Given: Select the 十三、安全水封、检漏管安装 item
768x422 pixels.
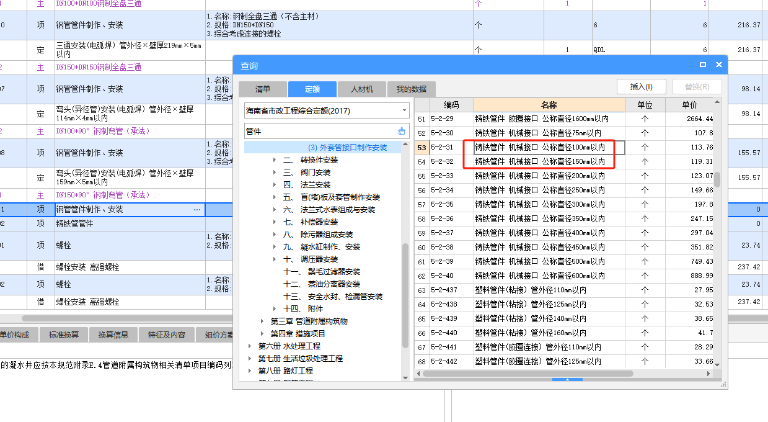Looking at the screenshot, I should tap(333, 297).
